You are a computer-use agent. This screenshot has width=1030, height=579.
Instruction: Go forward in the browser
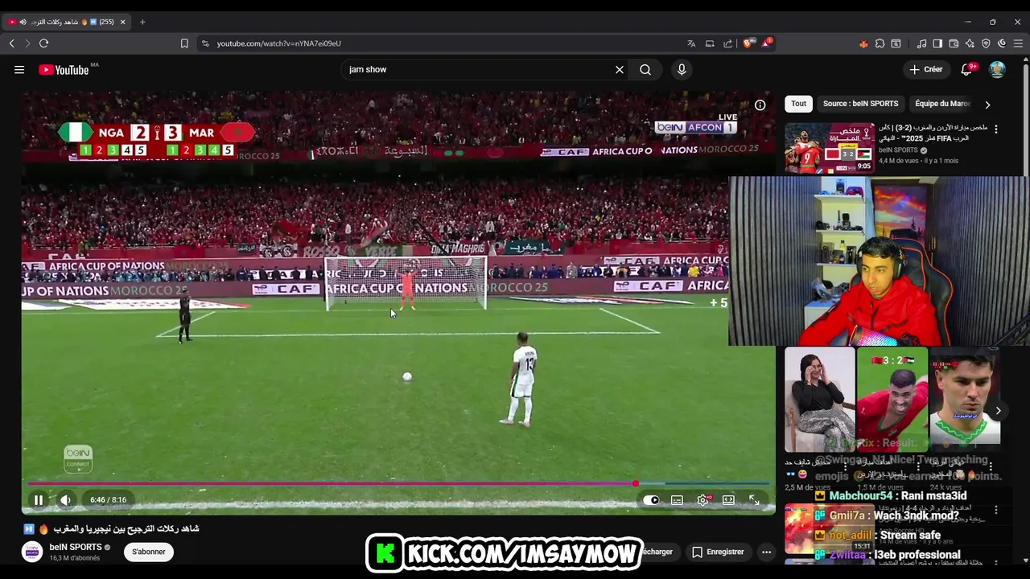27,43
